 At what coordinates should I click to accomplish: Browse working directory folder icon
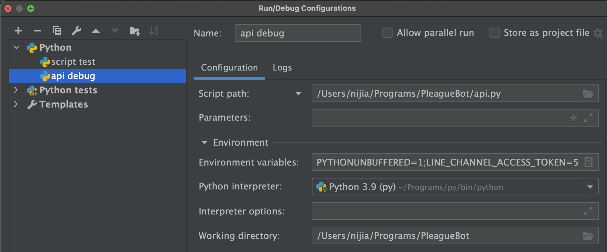tap(588, 236)
